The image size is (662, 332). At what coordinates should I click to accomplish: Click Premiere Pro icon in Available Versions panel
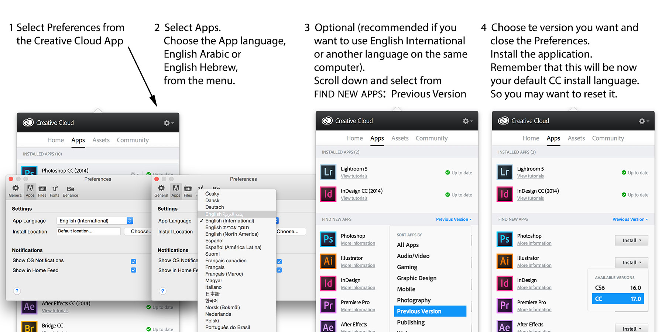[x=505, y=306]
